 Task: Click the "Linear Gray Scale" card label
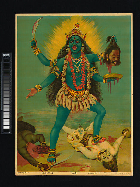pos(7,57)
